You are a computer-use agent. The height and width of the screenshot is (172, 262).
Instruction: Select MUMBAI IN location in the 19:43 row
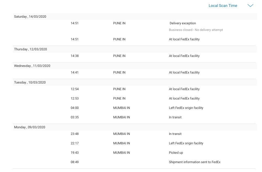[x=121, y=153]
